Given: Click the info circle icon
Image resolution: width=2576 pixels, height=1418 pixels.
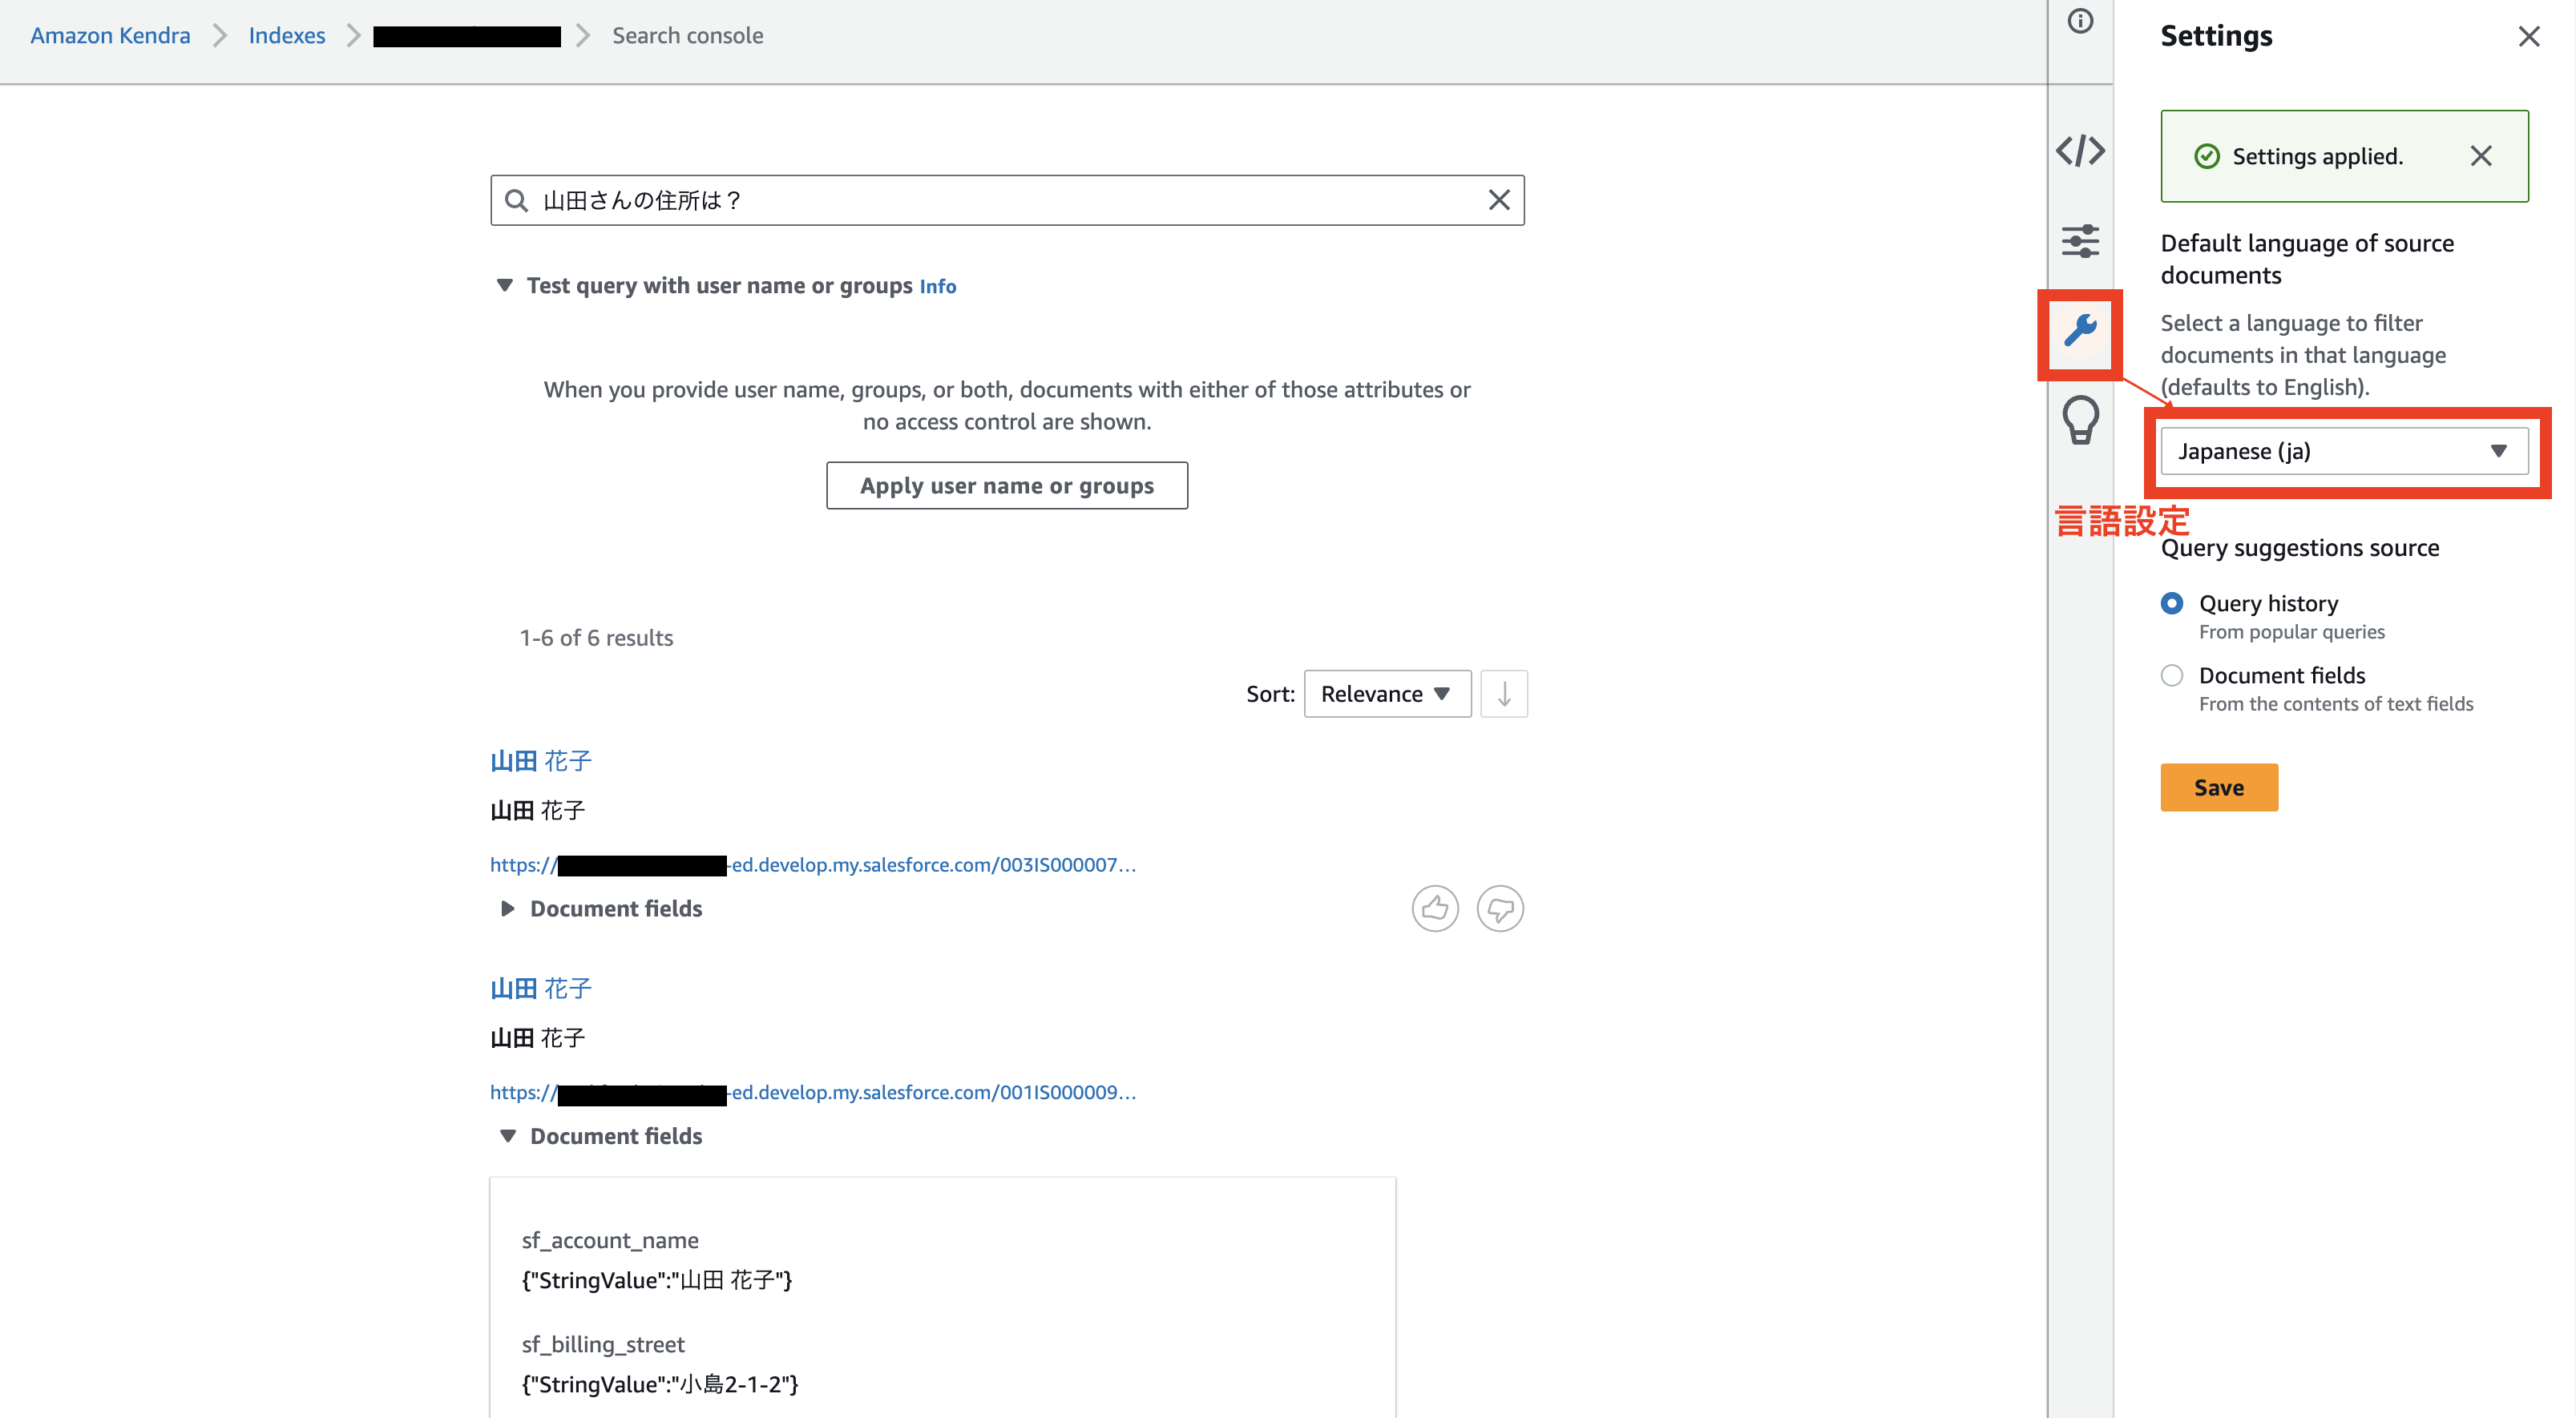Looking at the screenshot, I should (x=2080, y=21).
